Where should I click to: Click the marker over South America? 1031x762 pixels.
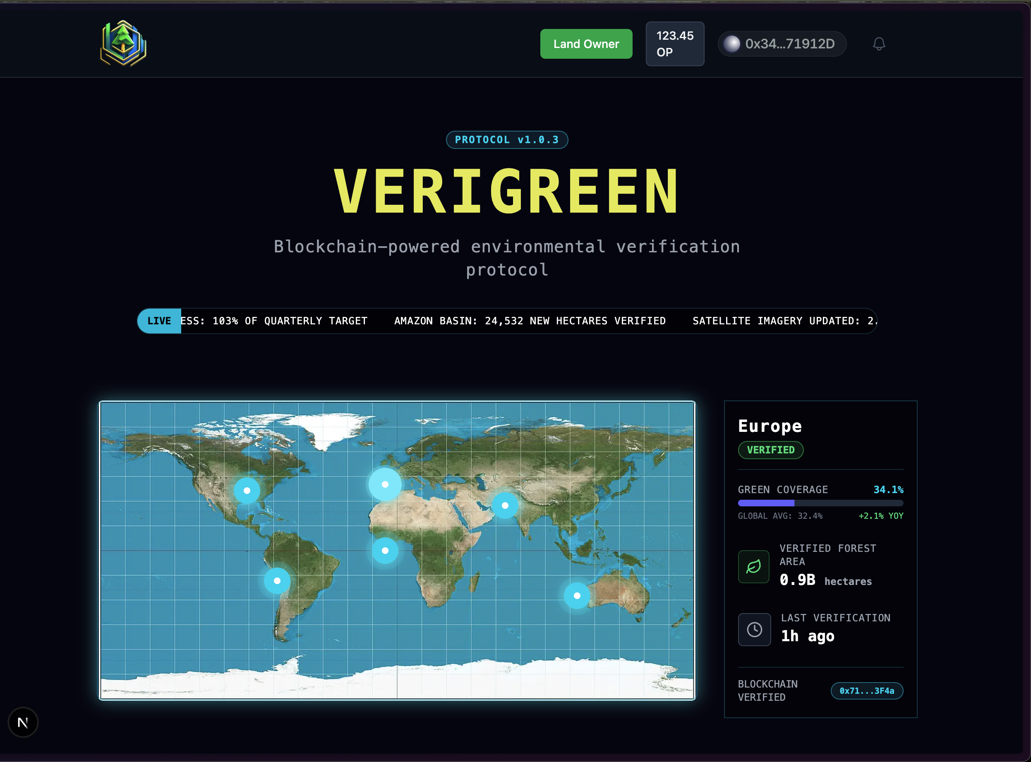pos(276,581)
